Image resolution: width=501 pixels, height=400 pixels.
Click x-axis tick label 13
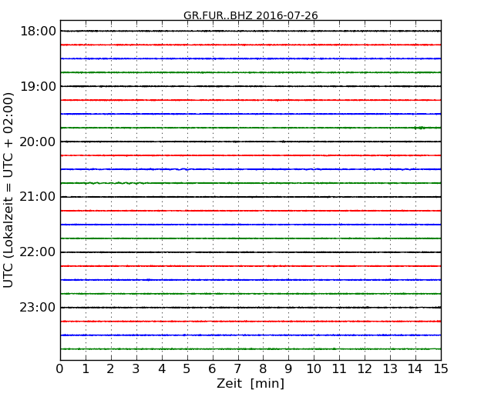click(x=390, y=369)
